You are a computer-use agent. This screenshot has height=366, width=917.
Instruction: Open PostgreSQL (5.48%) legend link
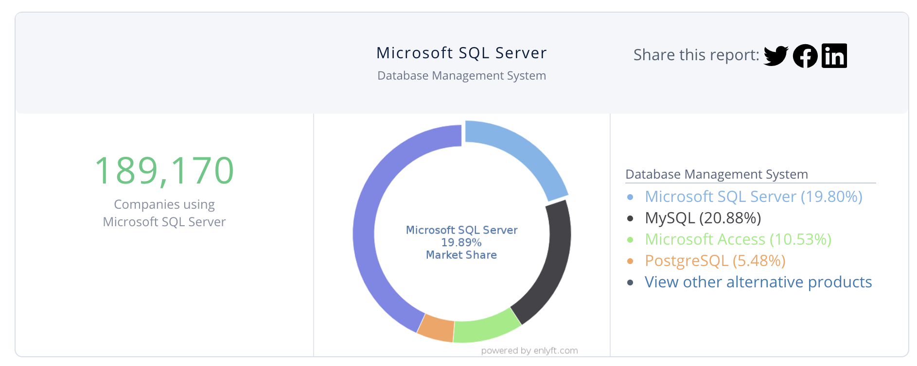(715, 261)
